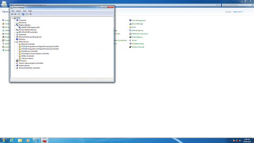Expand the Disk drives category arrow
This screenshot has height=143, width=254.
pyautogui.click(x=15, y=23)
